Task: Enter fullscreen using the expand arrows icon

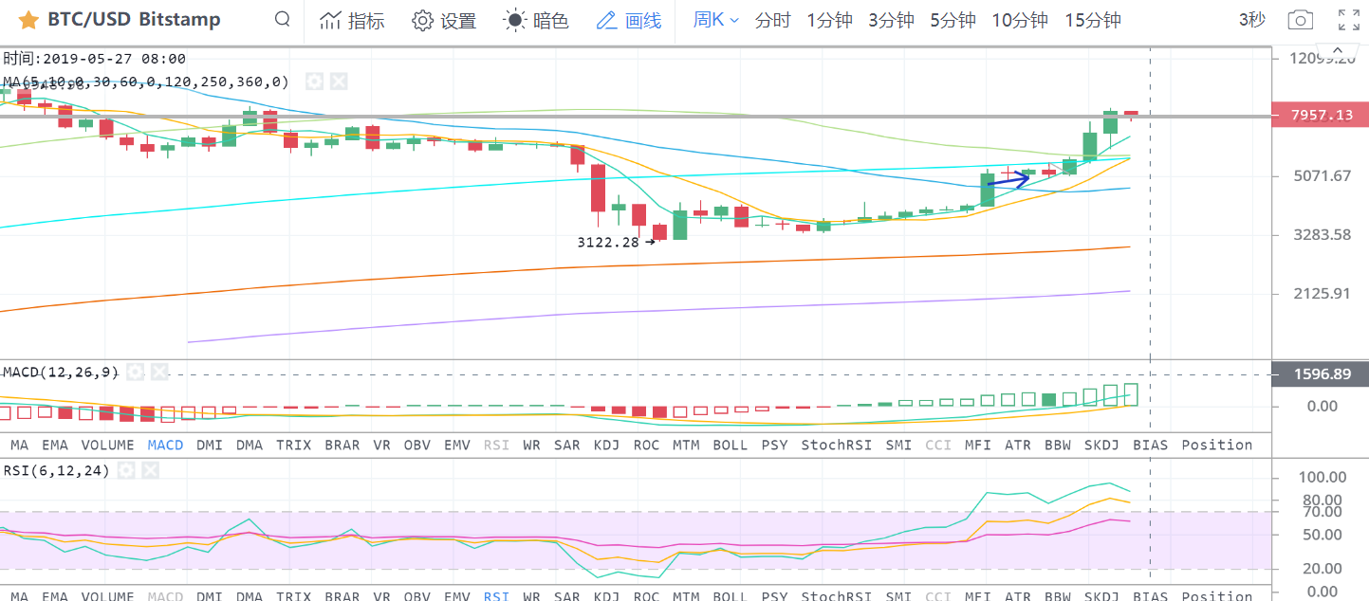Action: coord(1347,20)
